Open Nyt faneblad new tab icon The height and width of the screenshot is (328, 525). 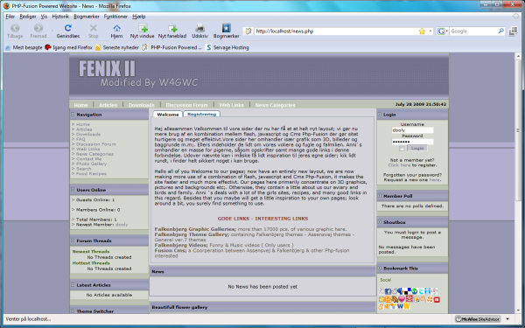[172, 31]
